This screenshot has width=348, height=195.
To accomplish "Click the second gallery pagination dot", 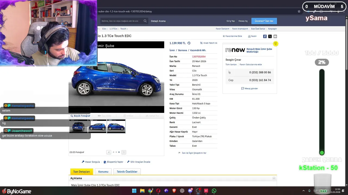I will (x=116, y=152).
